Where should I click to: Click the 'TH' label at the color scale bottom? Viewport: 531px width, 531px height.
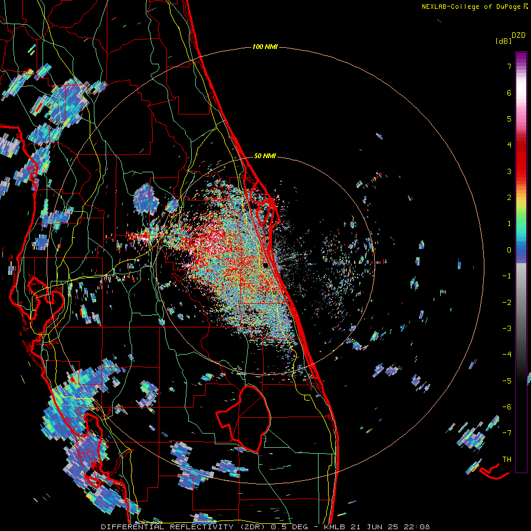coord(507,460)
